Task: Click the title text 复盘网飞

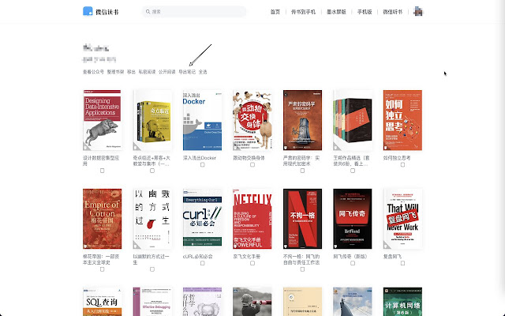Action: (392, 257)
